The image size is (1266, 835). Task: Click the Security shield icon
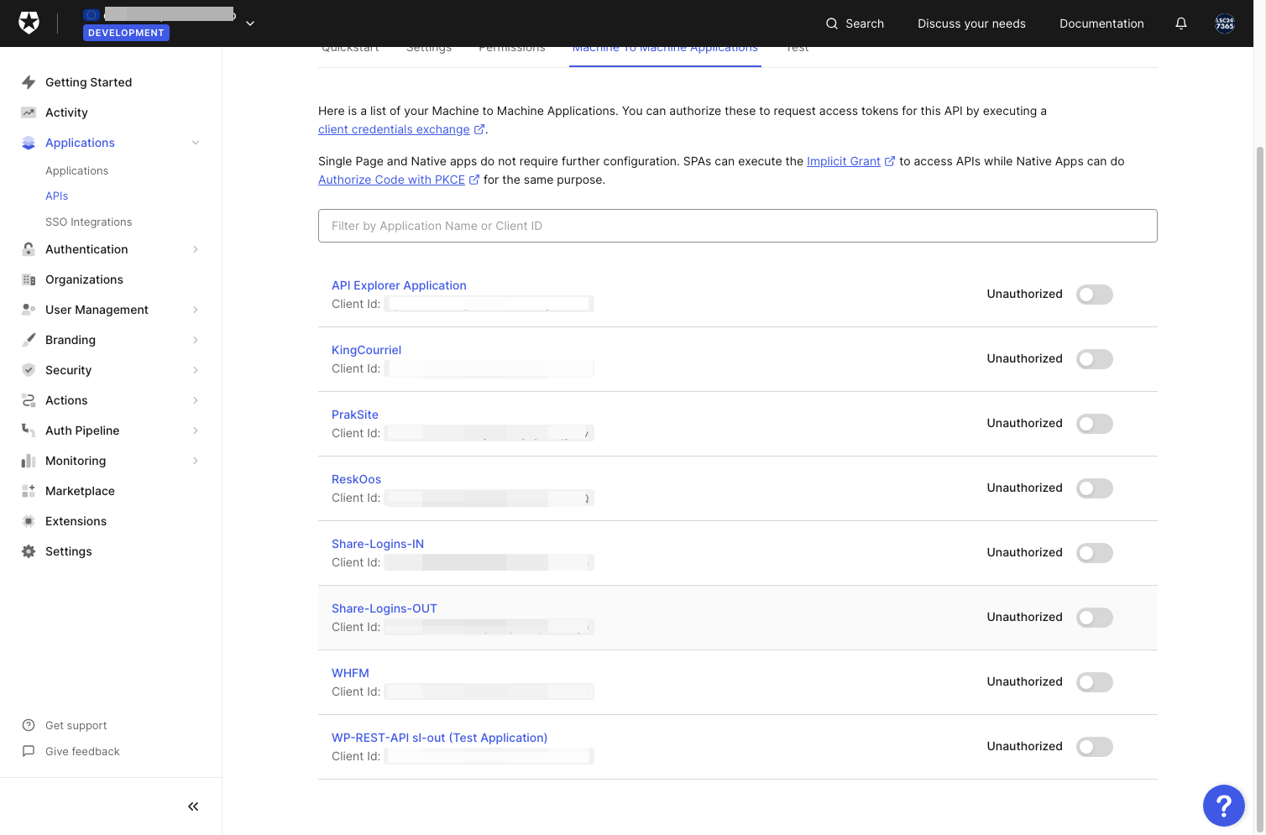coord(29,370)
